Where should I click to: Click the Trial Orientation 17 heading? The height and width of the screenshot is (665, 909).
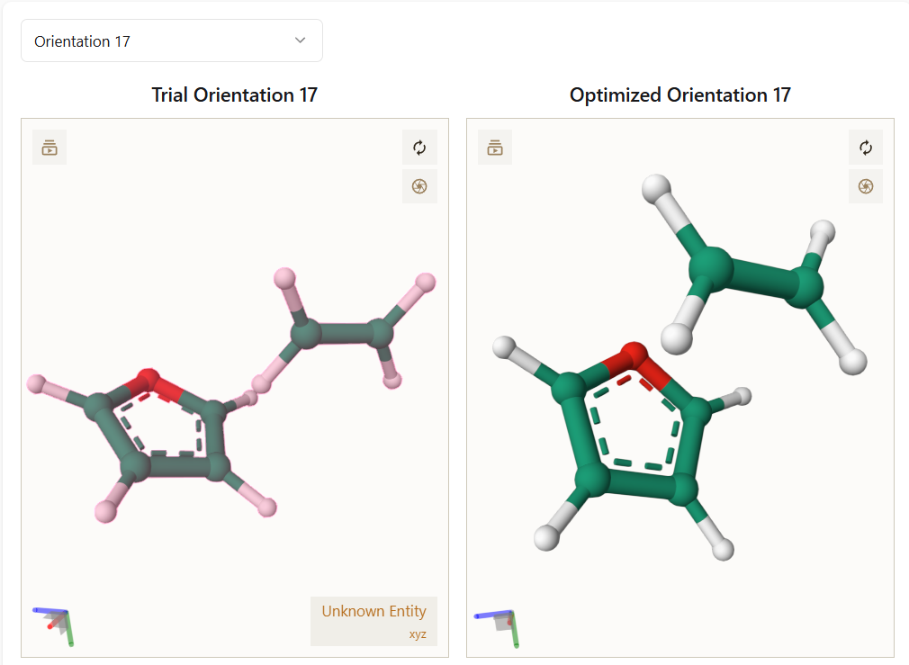click(x=234, y=95)
